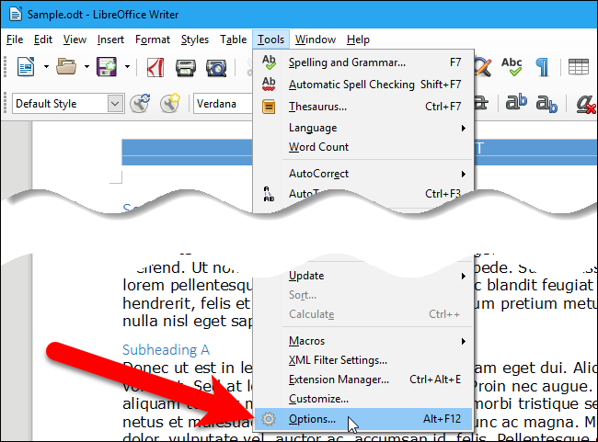Open the View menu

pyautogui.click(x=75, y=40)
